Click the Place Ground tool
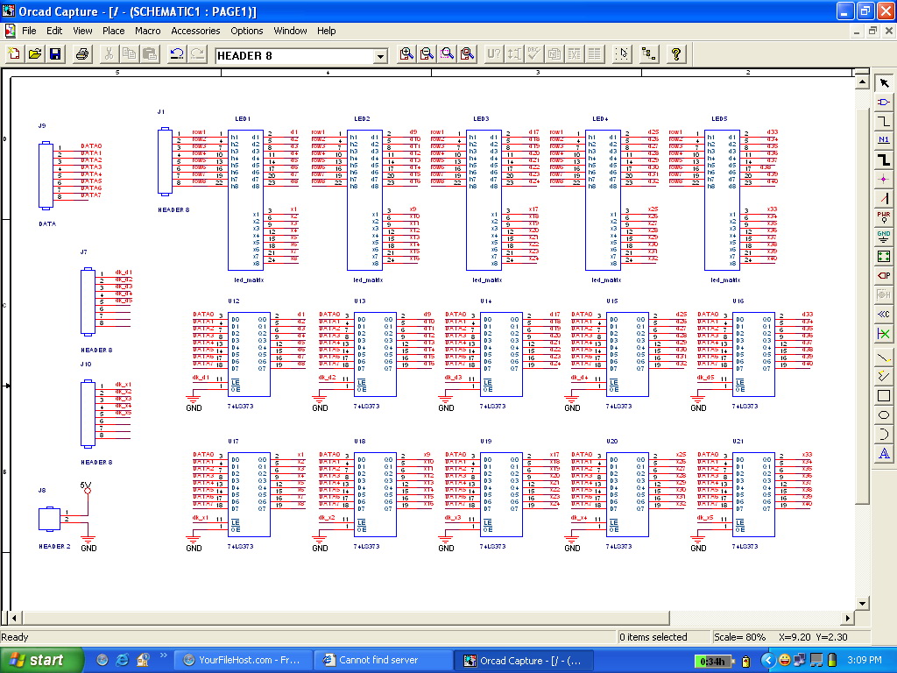The height and width of the screenshot is (673, 897). point(884,237)
